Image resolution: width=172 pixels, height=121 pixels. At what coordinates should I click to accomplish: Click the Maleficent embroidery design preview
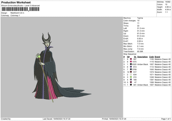point(62,67)
